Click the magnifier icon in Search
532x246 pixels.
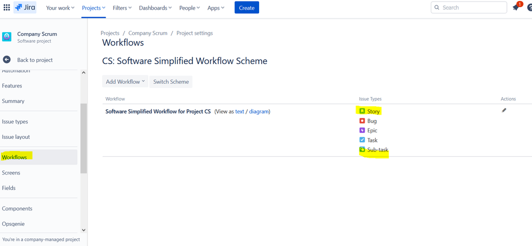[x=437, y=7]
